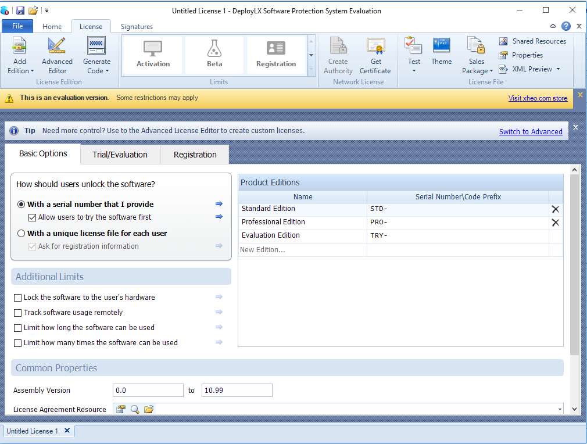This screenshot has height=444, width=587.
Task: Click the License Agreement browse folder icon
Action: tap(149, 409)
